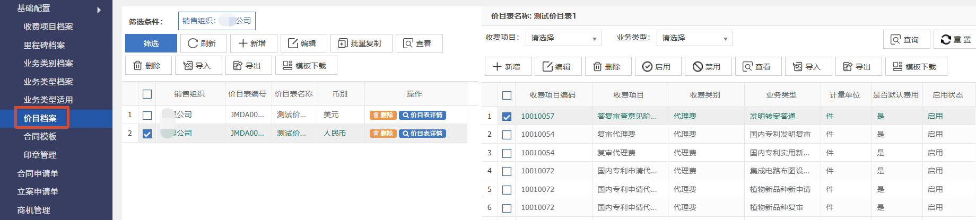
Task: Click 价目表详情 tag in 人民币 row
Action: [422, 134]
